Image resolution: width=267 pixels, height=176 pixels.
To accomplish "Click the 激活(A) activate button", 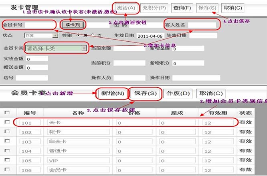I will (126, 8).
